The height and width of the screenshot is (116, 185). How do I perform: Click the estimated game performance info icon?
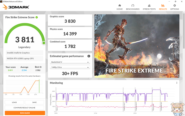coord(89,56)
